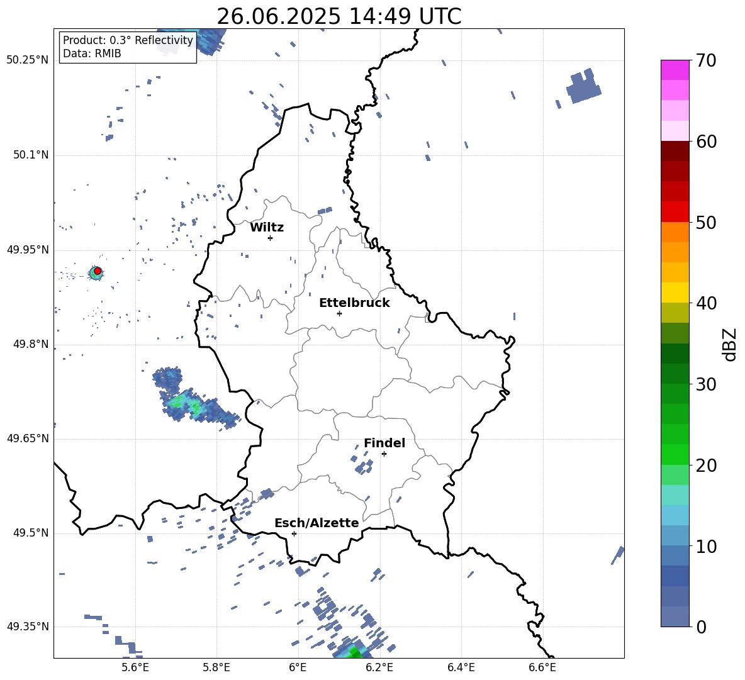This screenshot has height=680, width=745.
Task: Click the red radar site marker
Action: [x=98, y=271]
